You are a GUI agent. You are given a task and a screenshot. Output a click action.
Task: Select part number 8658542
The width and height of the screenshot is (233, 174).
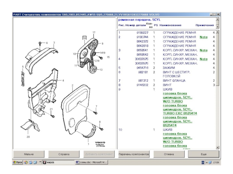click(142, 55)
